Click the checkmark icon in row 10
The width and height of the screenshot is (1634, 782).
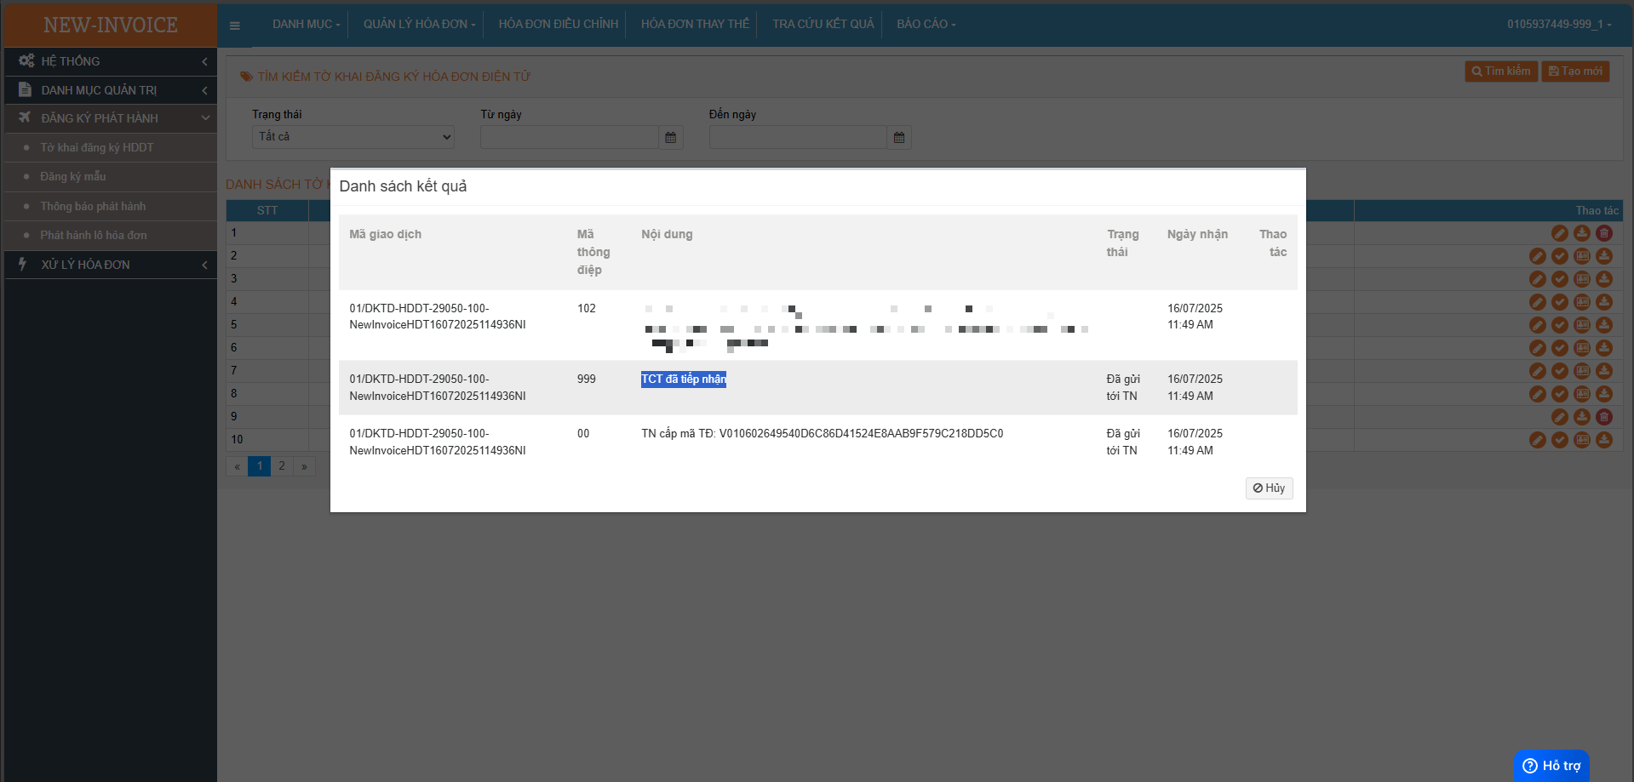[x=1559, y=439]
